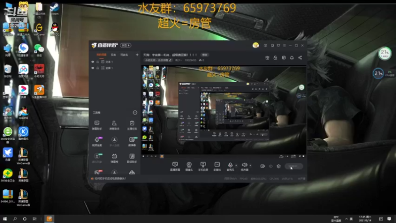396x223 pixels.
Task: Switch to the third scene tab
Action: [124, 55]
